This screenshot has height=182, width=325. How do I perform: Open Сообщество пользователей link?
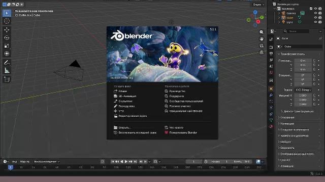(x=184, y=101)
